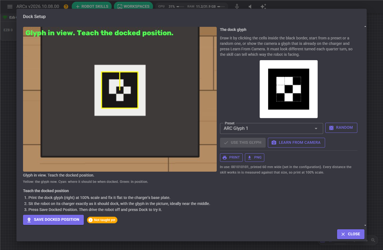Toggle the bottom-right cell of glyph grid

coord(297,97)
